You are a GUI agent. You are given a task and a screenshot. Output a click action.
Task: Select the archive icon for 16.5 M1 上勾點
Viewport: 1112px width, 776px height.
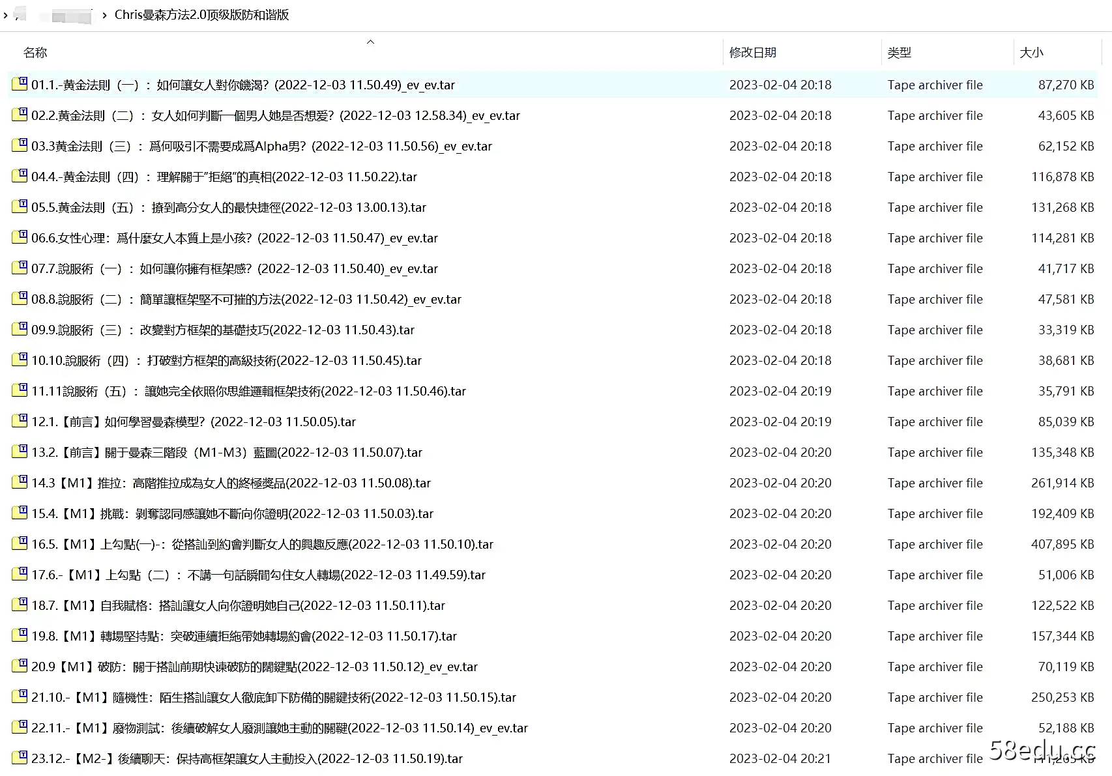coord(20,543)
